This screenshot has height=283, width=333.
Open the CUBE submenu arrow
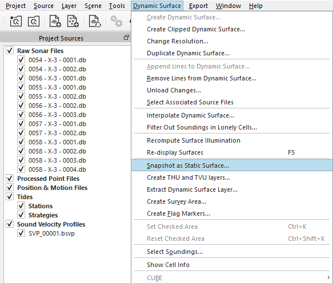pyautogui.click(x=329, y=277)
